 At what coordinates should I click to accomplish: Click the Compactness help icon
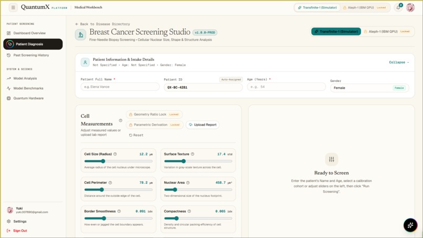click(189, 211)
